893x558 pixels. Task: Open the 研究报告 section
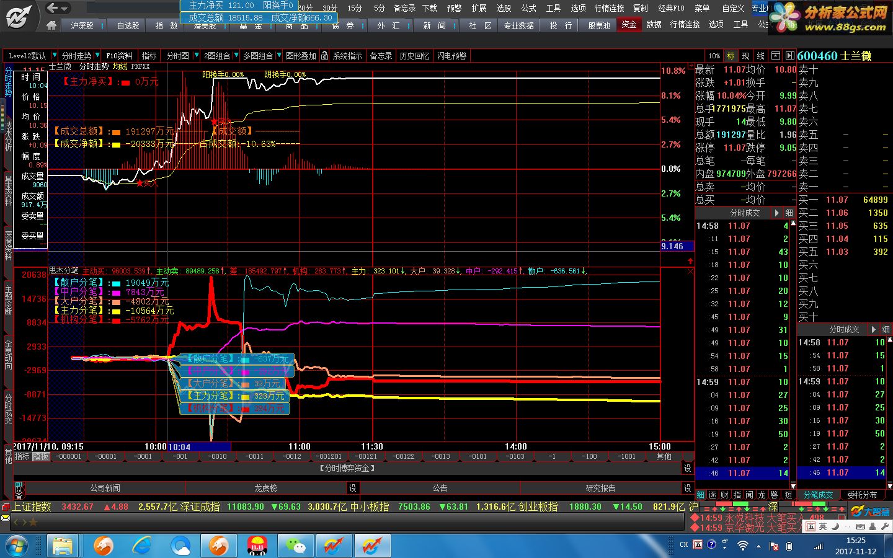[600, 488]
